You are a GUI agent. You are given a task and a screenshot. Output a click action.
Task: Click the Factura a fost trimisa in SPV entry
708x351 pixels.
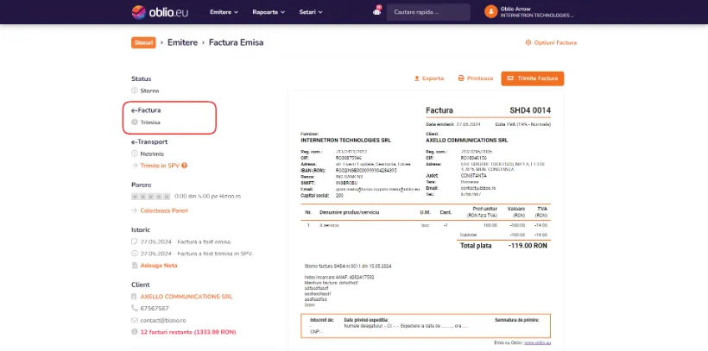coord(197,254)
